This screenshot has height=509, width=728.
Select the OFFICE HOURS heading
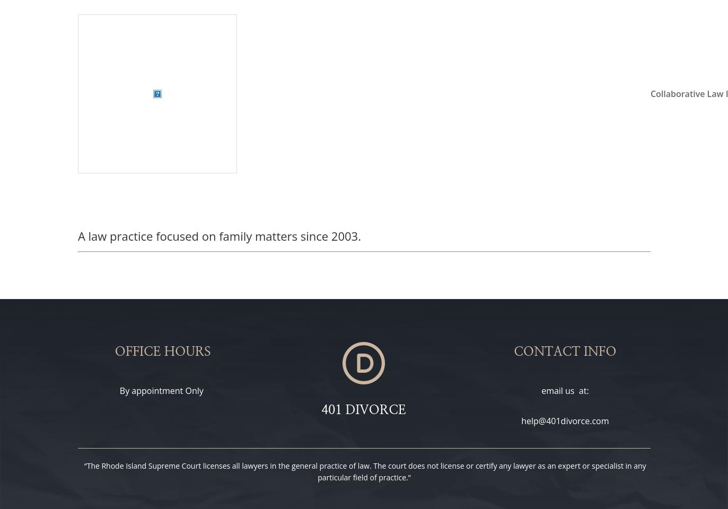(x=163, y=352)
